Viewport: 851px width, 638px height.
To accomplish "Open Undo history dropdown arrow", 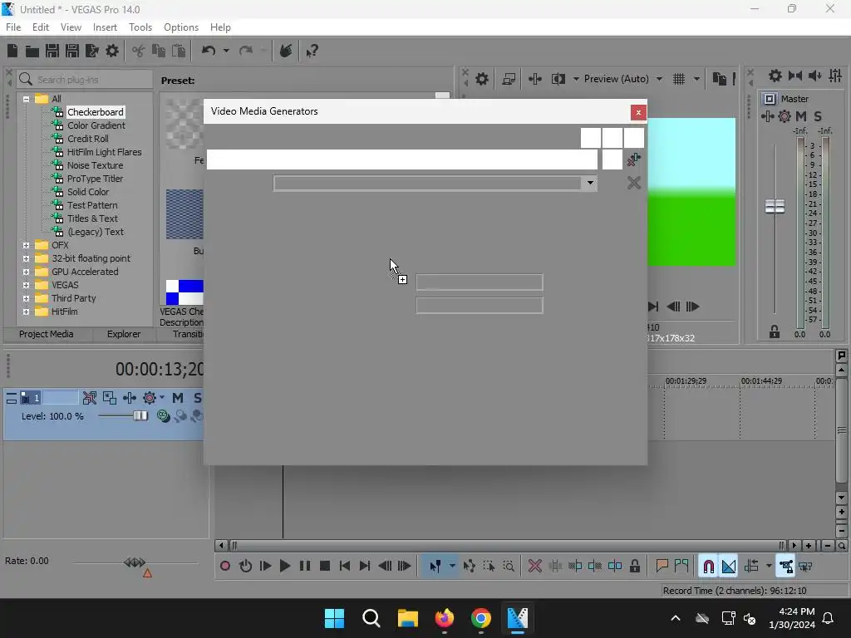I will point(226,51).
